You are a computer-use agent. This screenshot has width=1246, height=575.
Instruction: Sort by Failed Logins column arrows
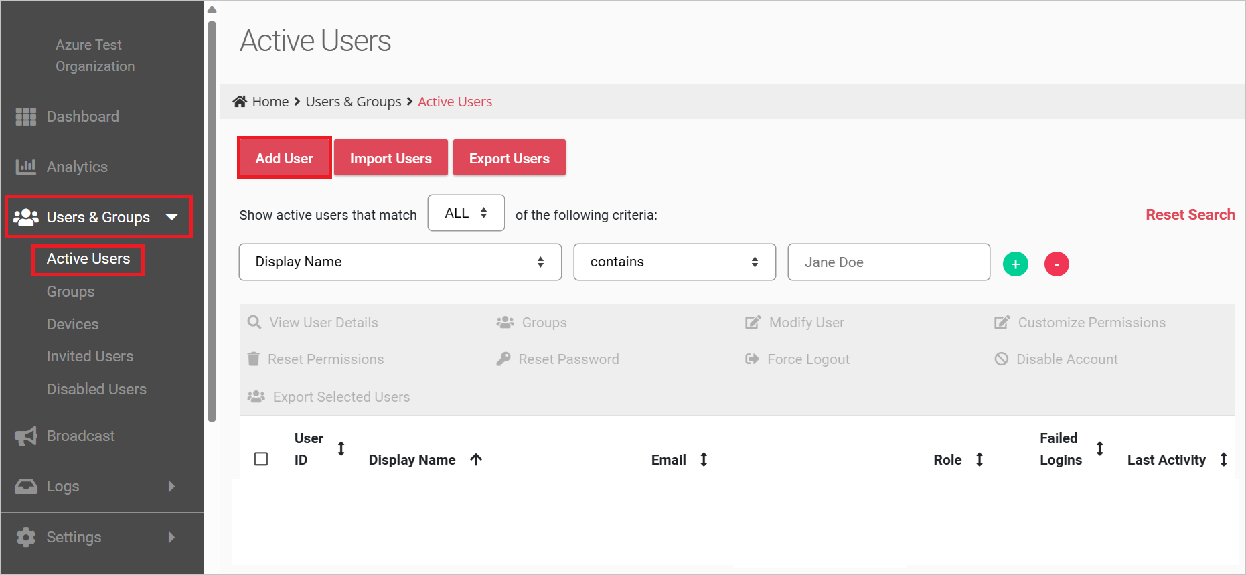1099,448
